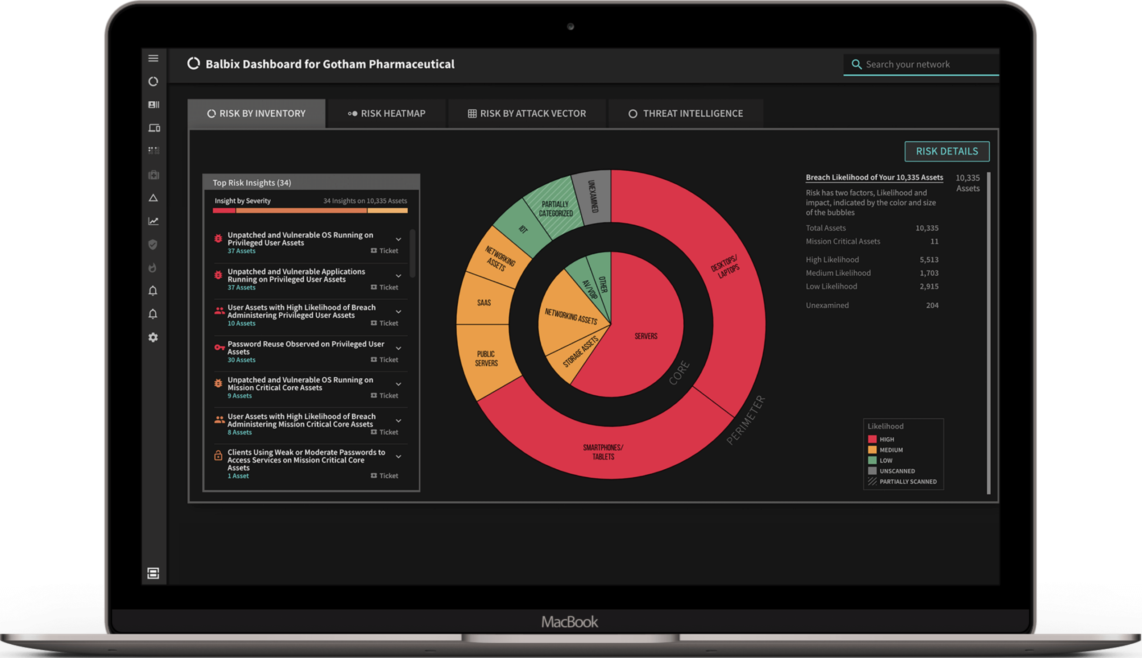Click the bottom server rack sidebar icon
The width and height of the screenshot is (1142, 658).
(153, 573)
